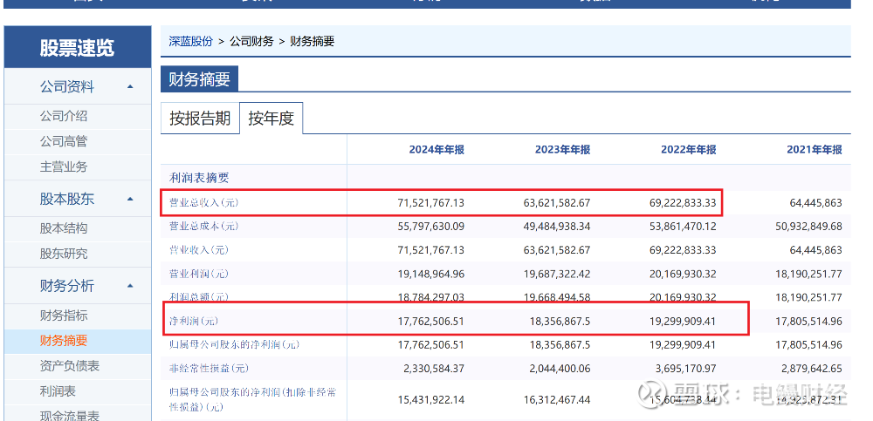Go to 公司高管 page
This screenshot has height=421, width=873.
(x=64, y=141)
